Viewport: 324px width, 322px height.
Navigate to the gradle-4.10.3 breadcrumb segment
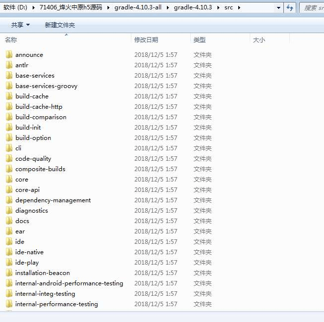[x=193, y=7]
